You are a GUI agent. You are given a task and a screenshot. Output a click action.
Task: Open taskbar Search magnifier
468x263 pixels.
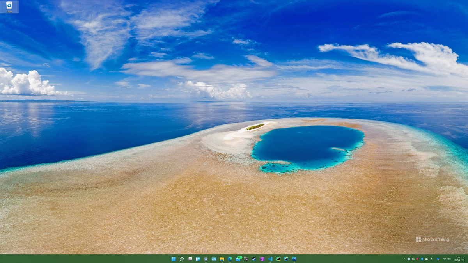point(182,259)
